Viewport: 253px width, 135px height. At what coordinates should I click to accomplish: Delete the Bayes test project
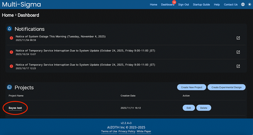[204, 108]
